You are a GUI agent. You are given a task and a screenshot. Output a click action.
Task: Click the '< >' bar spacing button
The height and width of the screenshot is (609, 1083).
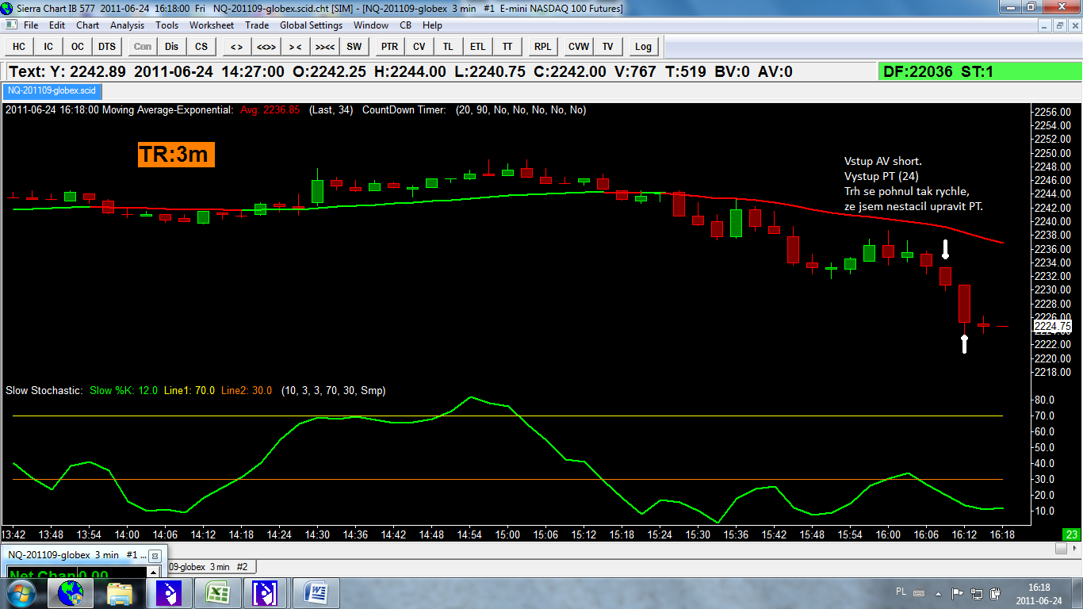click(x=236, y=47)
